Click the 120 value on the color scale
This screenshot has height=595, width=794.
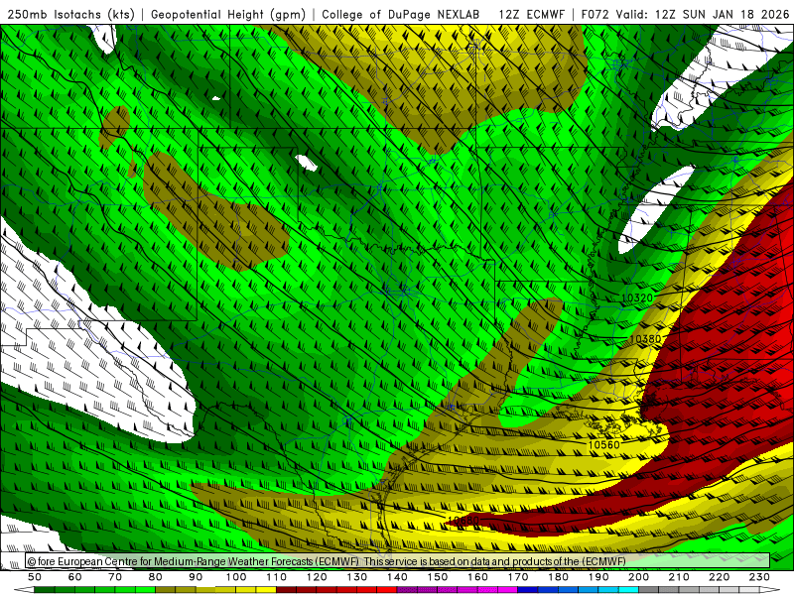317,577
